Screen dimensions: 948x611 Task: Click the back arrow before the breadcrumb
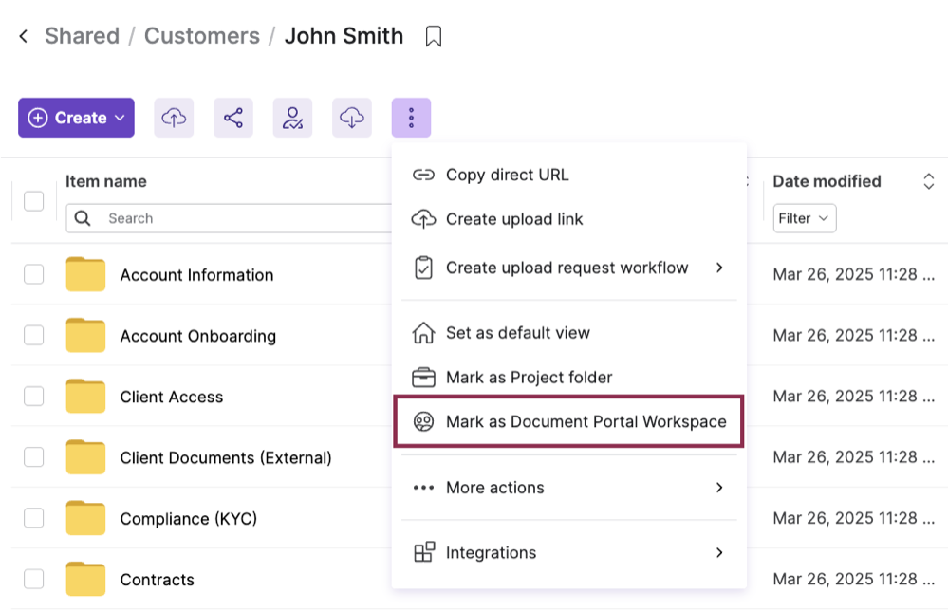21,35
